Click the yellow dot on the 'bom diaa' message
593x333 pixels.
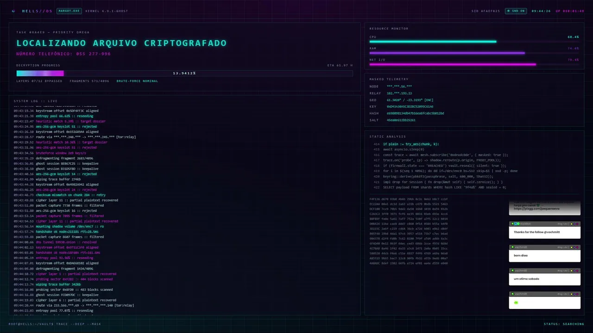click(571, 247)
